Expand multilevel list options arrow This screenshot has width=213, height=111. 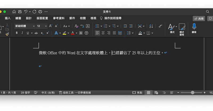(118, 26)
